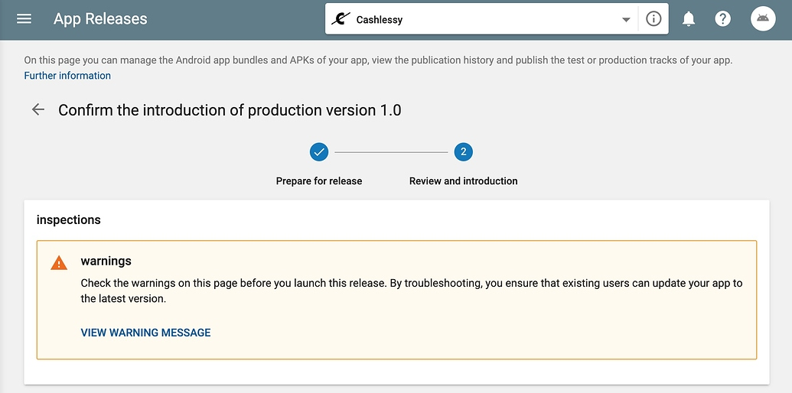Click the 'Check the warnings on this page' message

pos(412,291)
